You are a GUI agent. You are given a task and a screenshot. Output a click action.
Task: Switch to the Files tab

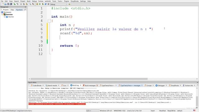[x=12, y=10]
